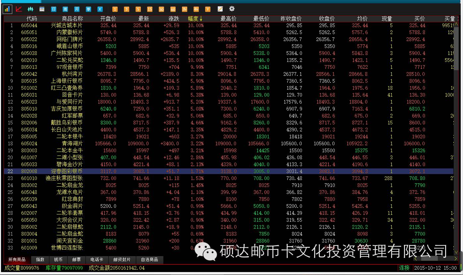The width and height of the screenshot is (463, 275).
Task: Sort by the 涨跌 column header
Action: [x=174, y=19]
